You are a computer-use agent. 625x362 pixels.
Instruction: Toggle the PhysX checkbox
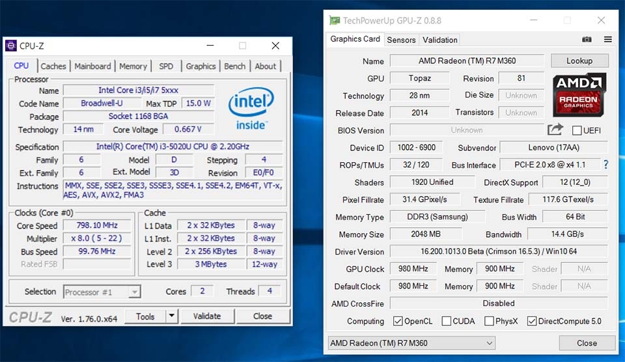click(489, 321)
